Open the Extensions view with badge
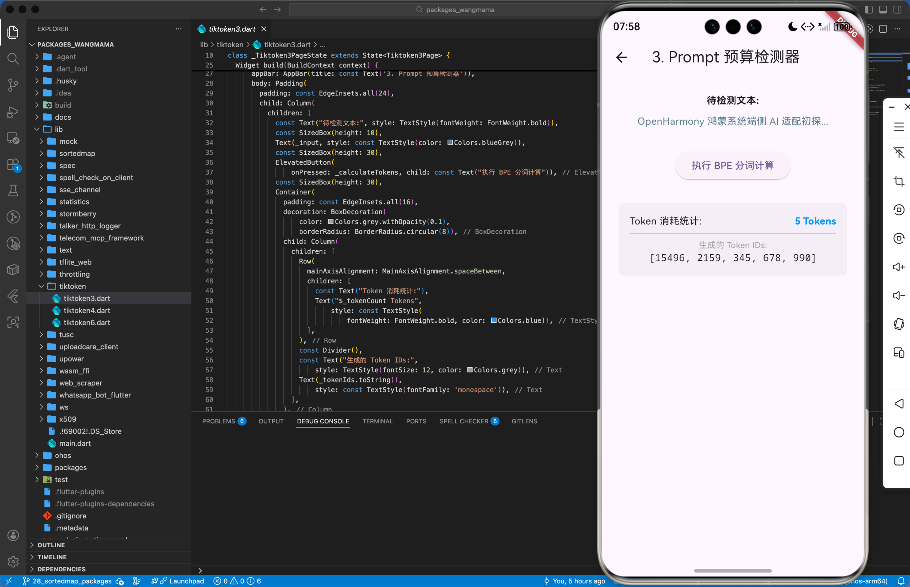The width and height of the screenshot is (910, 587). tap(13, 165)
